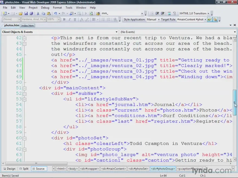
Task: Click the Open File folder icon
Action: tap(21, 13)
